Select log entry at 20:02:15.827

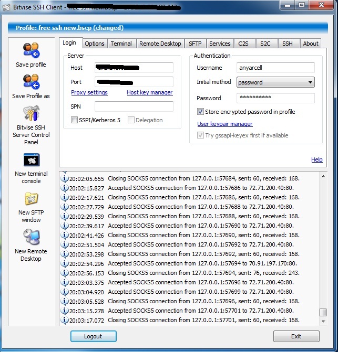pyautogui.click(x=178, y=188)
